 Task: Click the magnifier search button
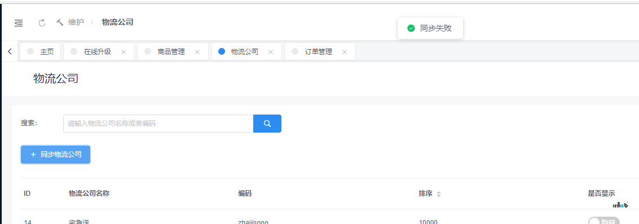[x=267, y=124]
